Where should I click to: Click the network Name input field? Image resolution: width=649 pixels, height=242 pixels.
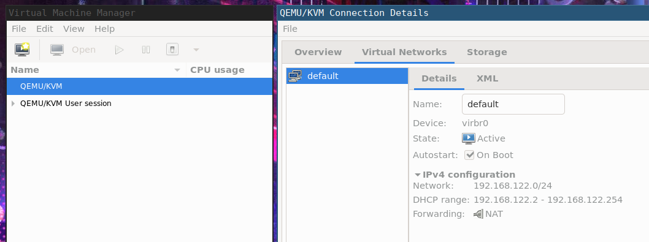(x=513, y=104)
